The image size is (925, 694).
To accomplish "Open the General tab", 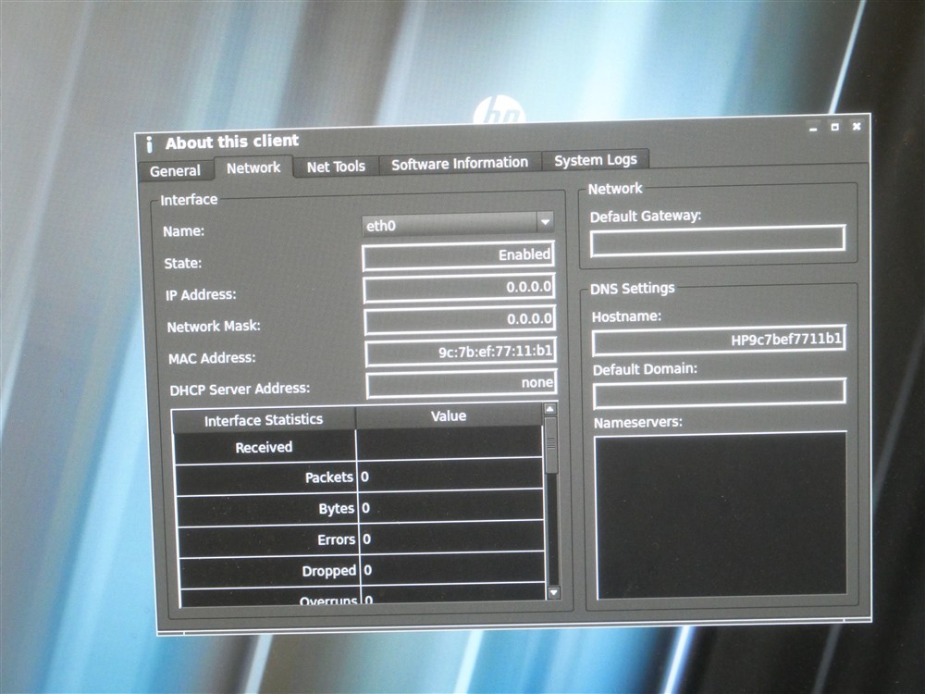I will click(x=175, y=170).
